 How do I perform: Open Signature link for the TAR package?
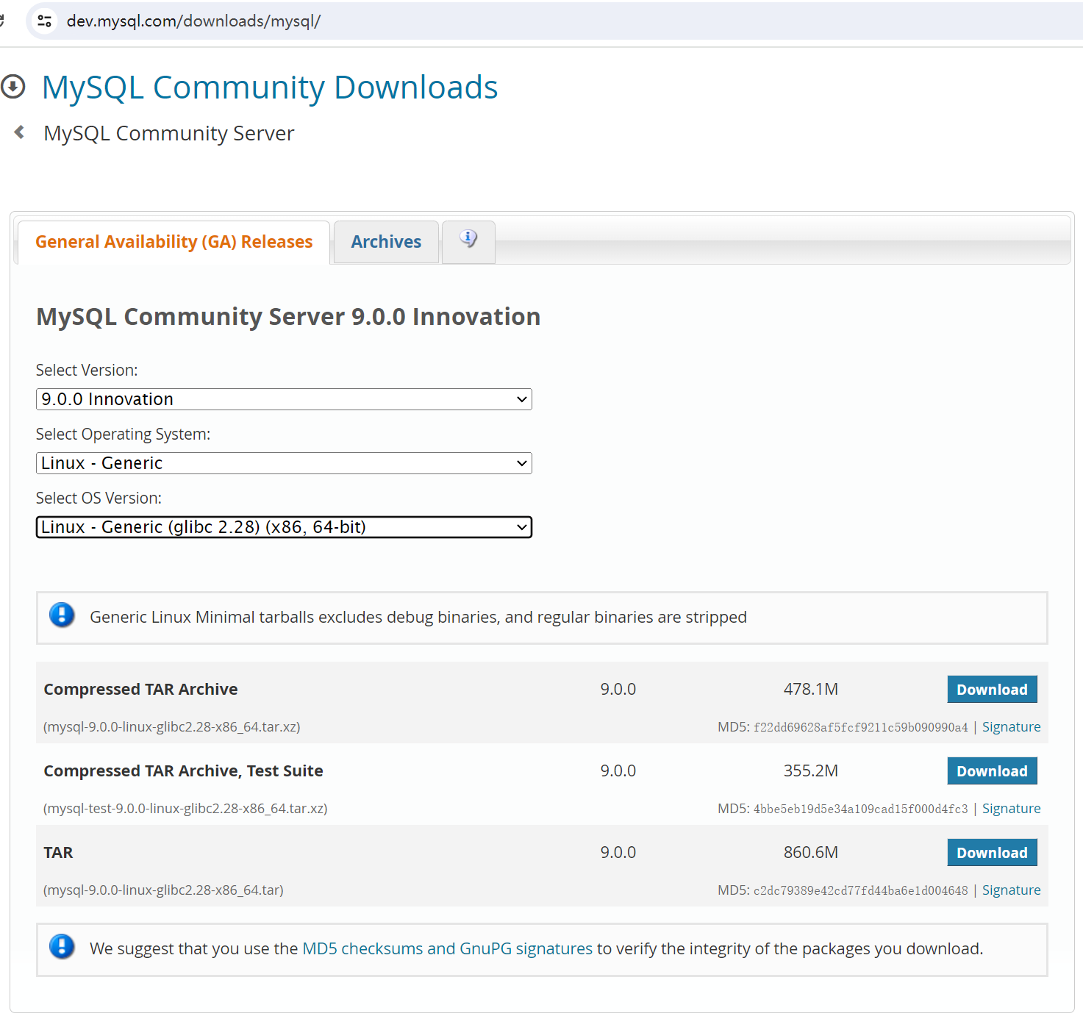[1011, 890]
